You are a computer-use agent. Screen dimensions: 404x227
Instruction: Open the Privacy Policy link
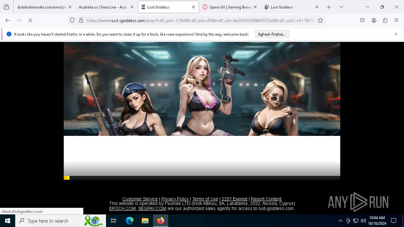coord(175,199)
